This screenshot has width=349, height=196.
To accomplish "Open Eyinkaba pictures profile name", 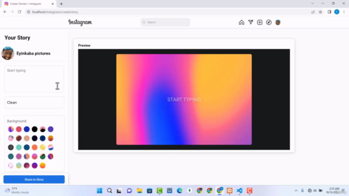I will point(33,53).
